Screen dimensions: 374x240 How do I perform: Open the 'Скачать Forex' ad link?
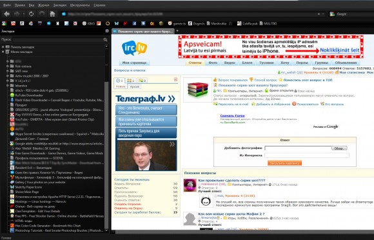232,115
